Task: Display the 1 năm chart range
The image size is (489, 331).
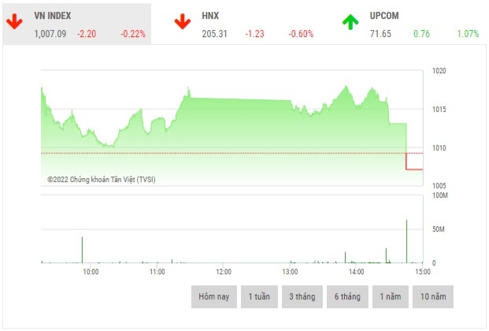Action: pyautogui.click(x=391, y=296)
